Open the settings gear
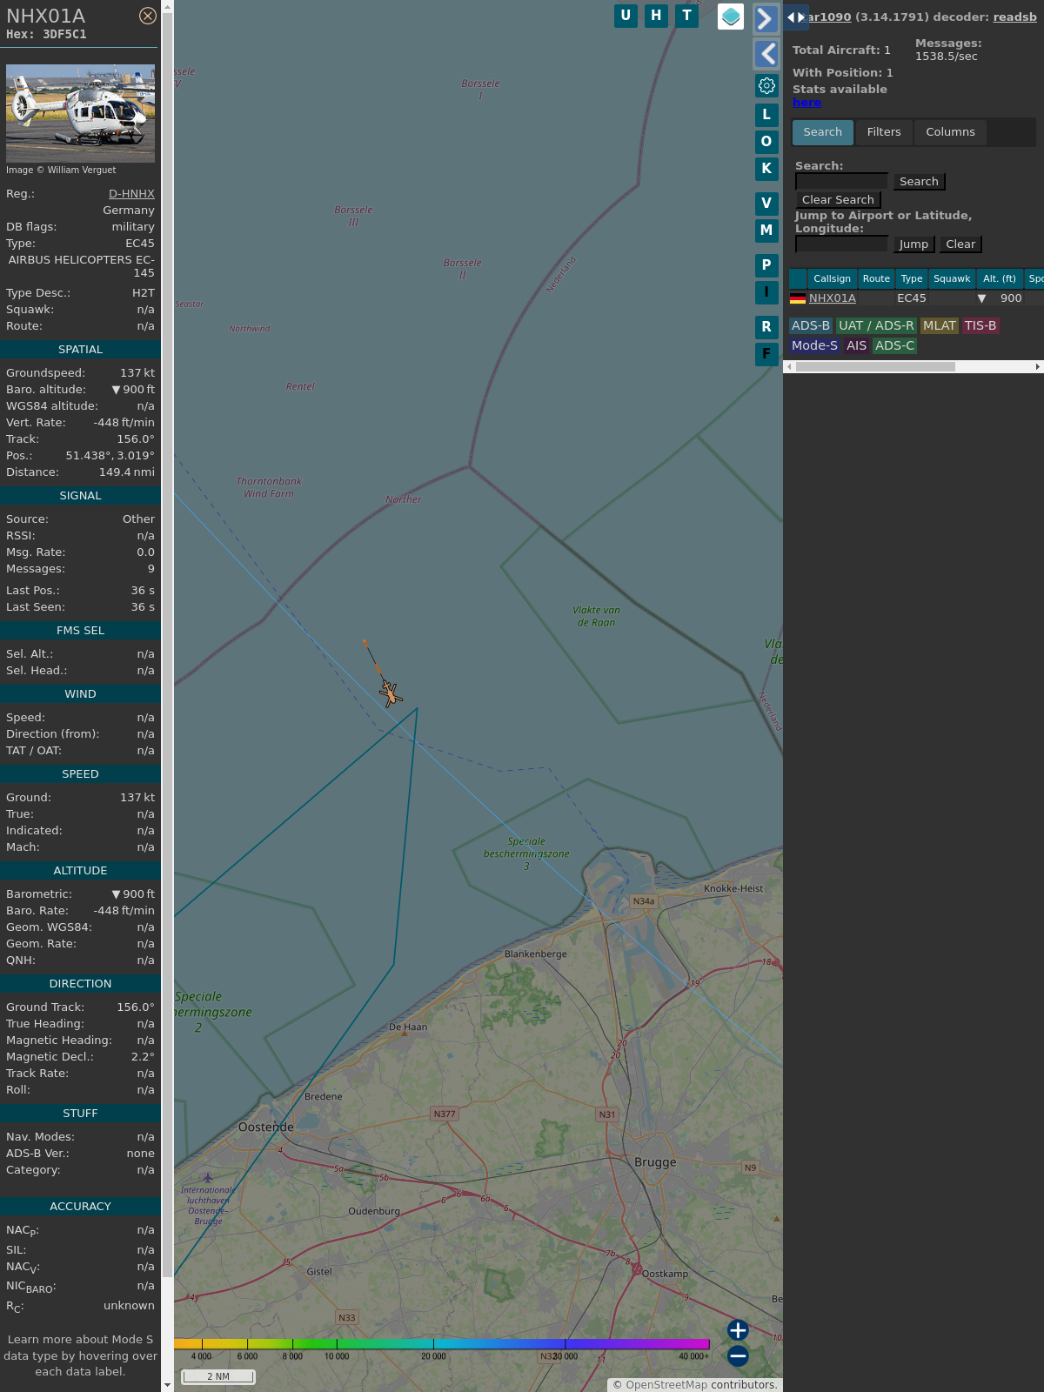This screenshot has height=1392, width=1044. (766, 85)
